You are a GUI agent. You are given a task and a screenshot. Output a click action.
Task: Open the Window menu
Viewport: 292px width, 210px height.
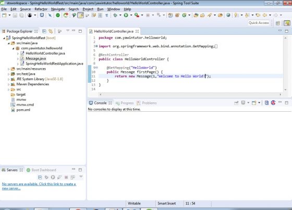114,9
